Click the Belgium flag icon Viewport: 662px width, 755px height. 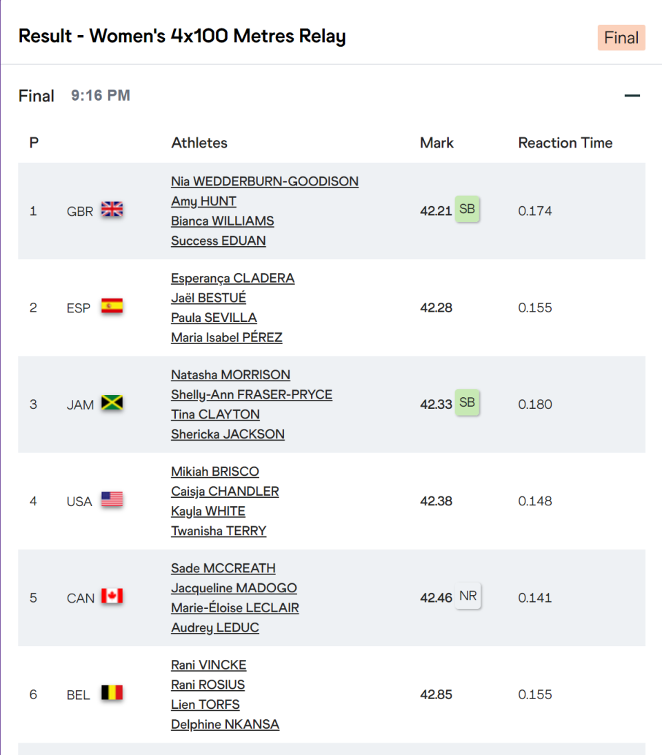tap(112, 693)
